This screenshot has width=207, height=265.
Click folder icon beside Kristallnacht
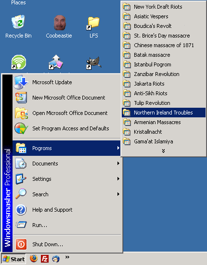click(x=127, y=132)
